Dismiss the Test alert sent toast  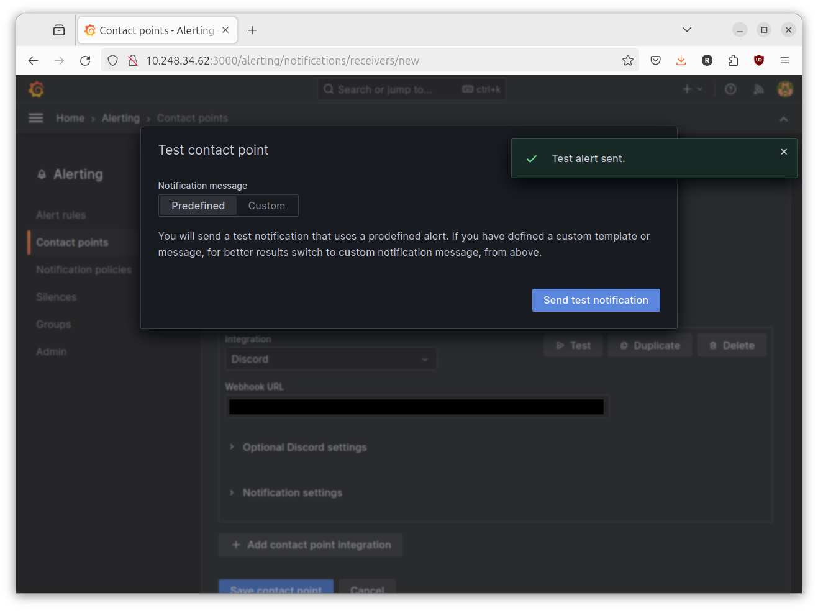(x=784, y=152)
